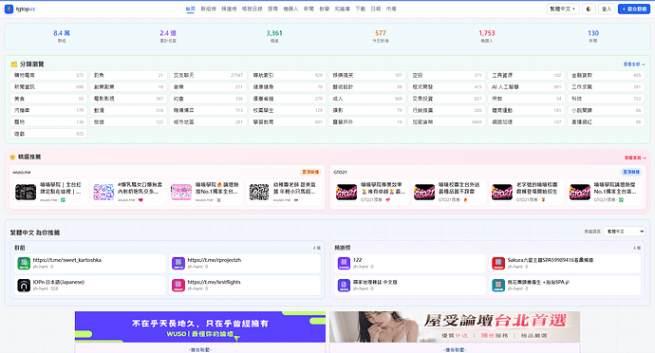Image resolution: width=655 pixels, height=353 pixels.
Task: Click purple avatar icon of channel 122
Action: click(x=344, y=263)
